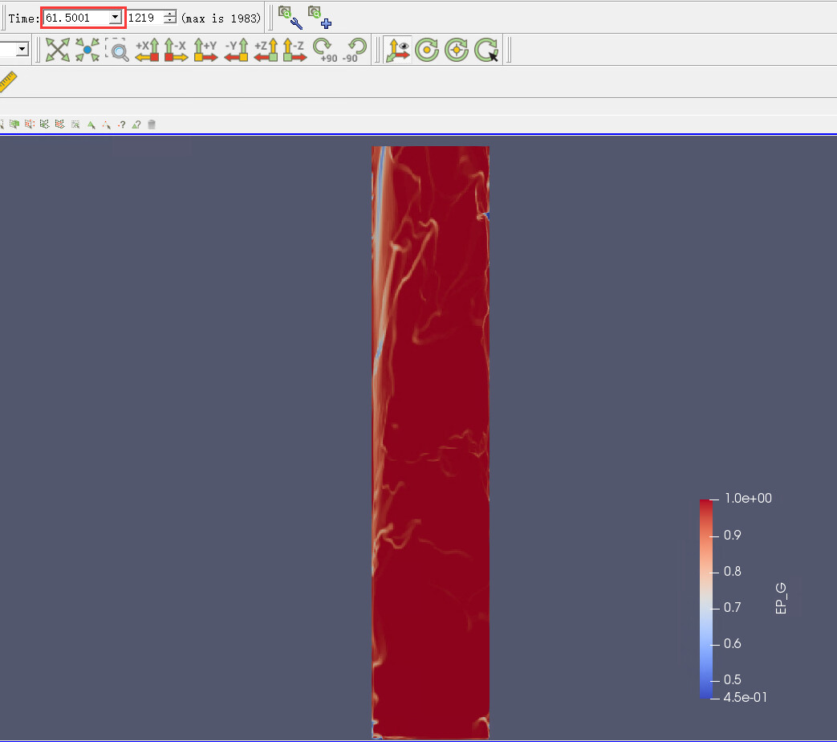Set view direction to -Y
837x742 pixels.
pos(236,50)
